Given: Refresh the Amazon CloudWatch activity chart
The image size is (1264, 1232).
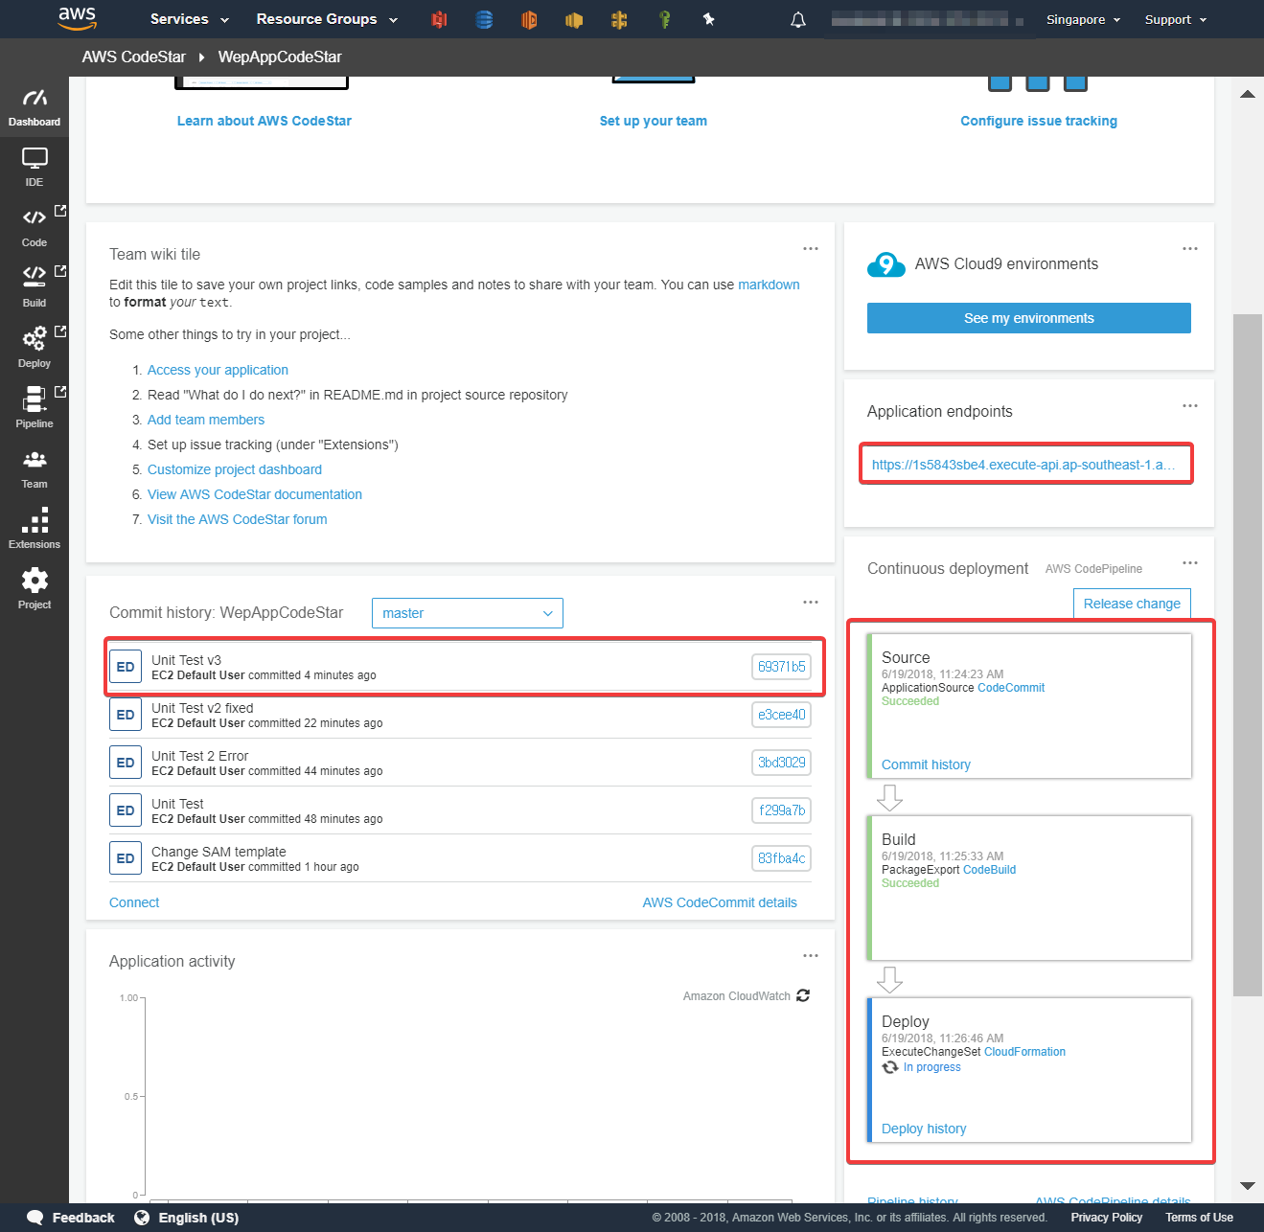Looking at the screenshot, I should point(803,996).
